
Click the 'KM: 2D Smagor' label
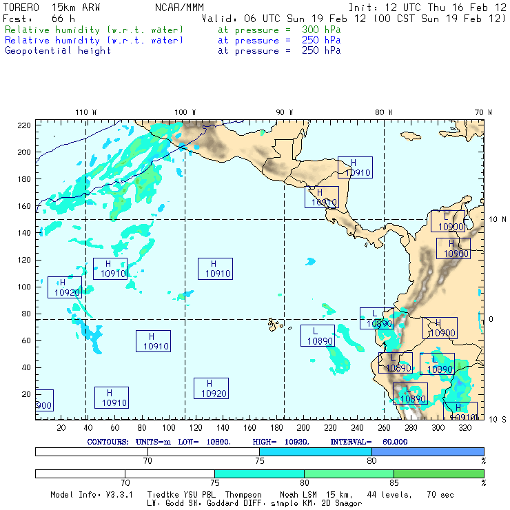coord(331,504)
